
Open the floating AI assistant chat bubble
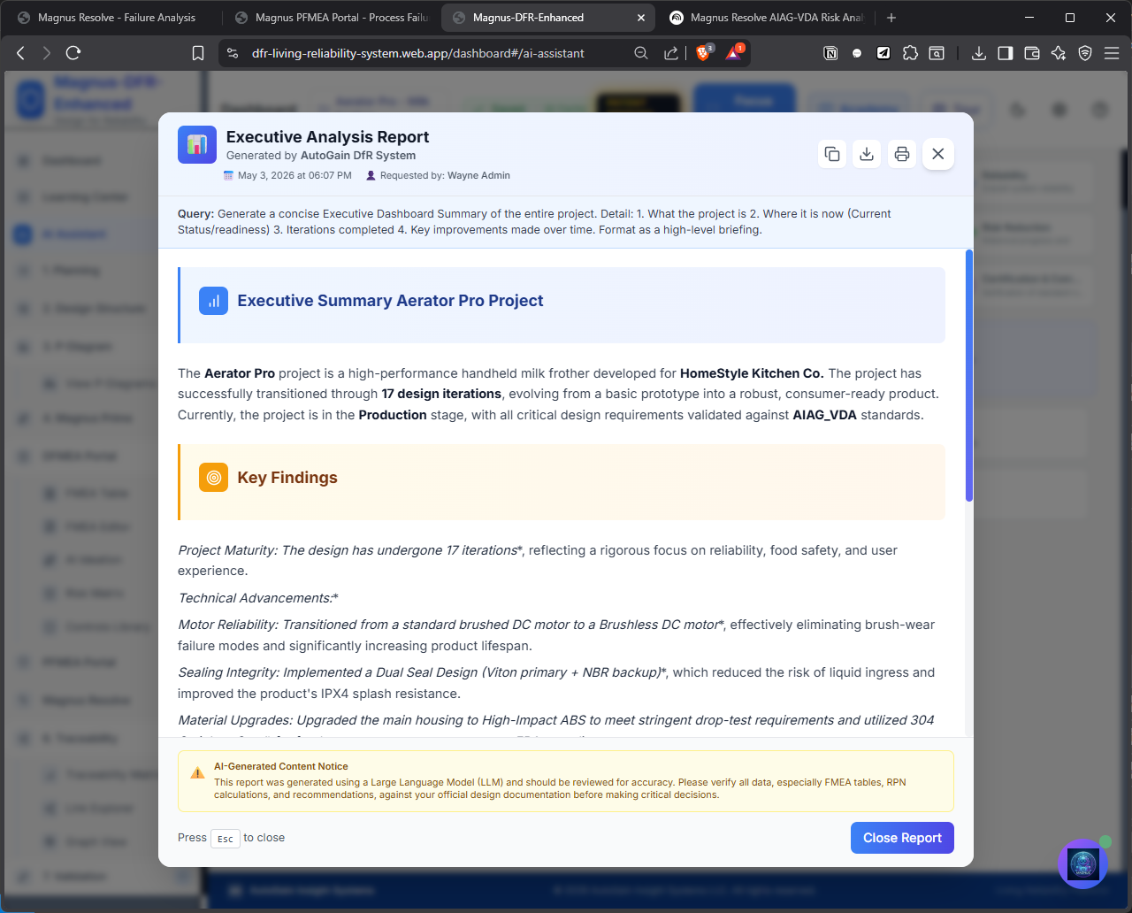pos(1082,863)
